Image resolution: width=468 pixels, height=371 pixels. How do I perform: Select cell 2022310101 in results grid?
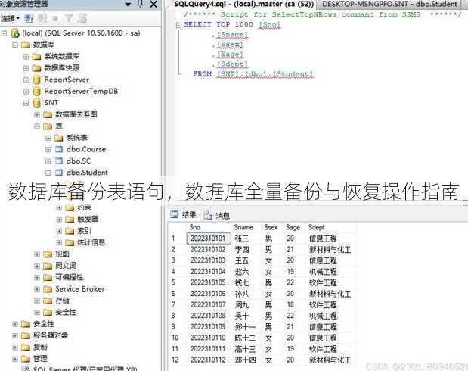tap(209, 238)
